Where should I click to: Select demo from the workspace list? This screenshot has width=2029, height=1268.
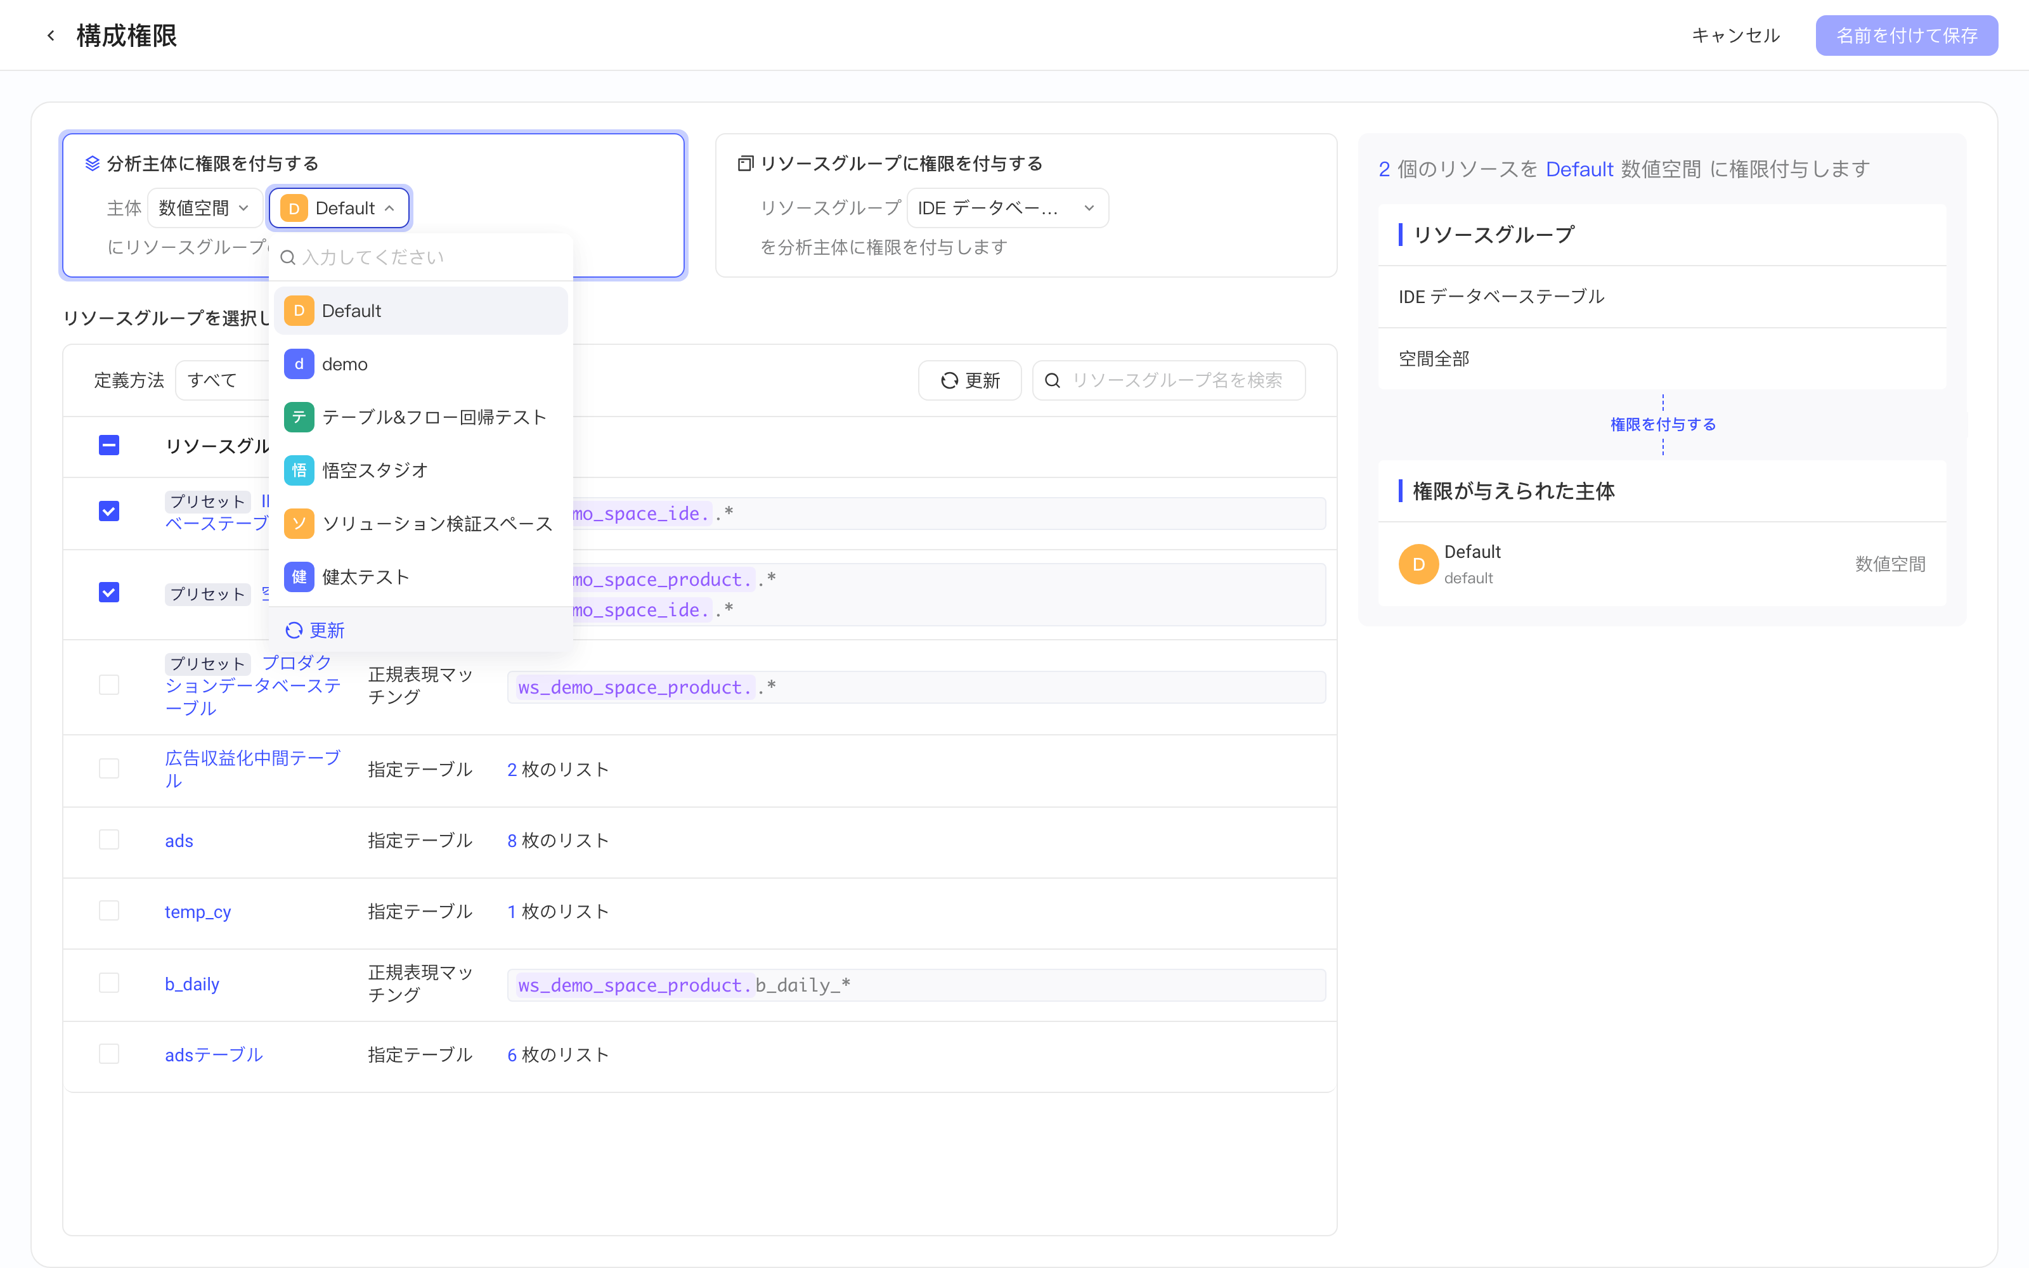(421, 364)
